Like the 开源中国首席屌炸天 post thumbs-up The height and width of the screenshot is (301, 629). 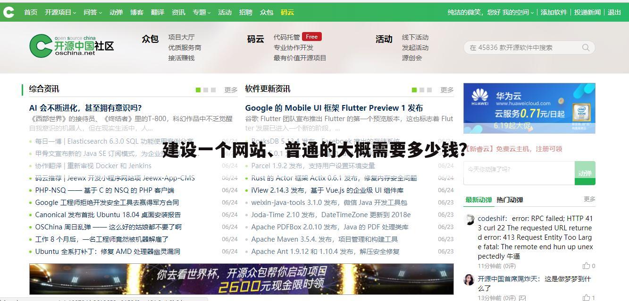click(x=586, y=297)
